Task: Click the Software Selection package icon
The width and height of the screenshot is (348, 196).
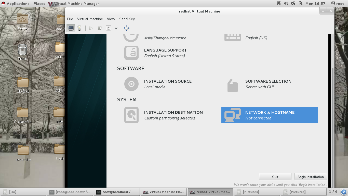Action: click(232, 85)
